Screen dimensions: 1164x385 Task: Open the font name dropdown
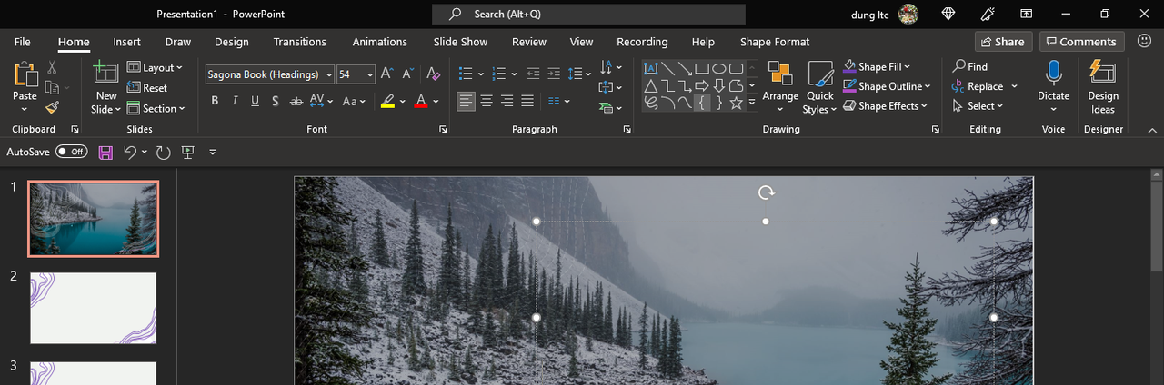pos(327,74)
